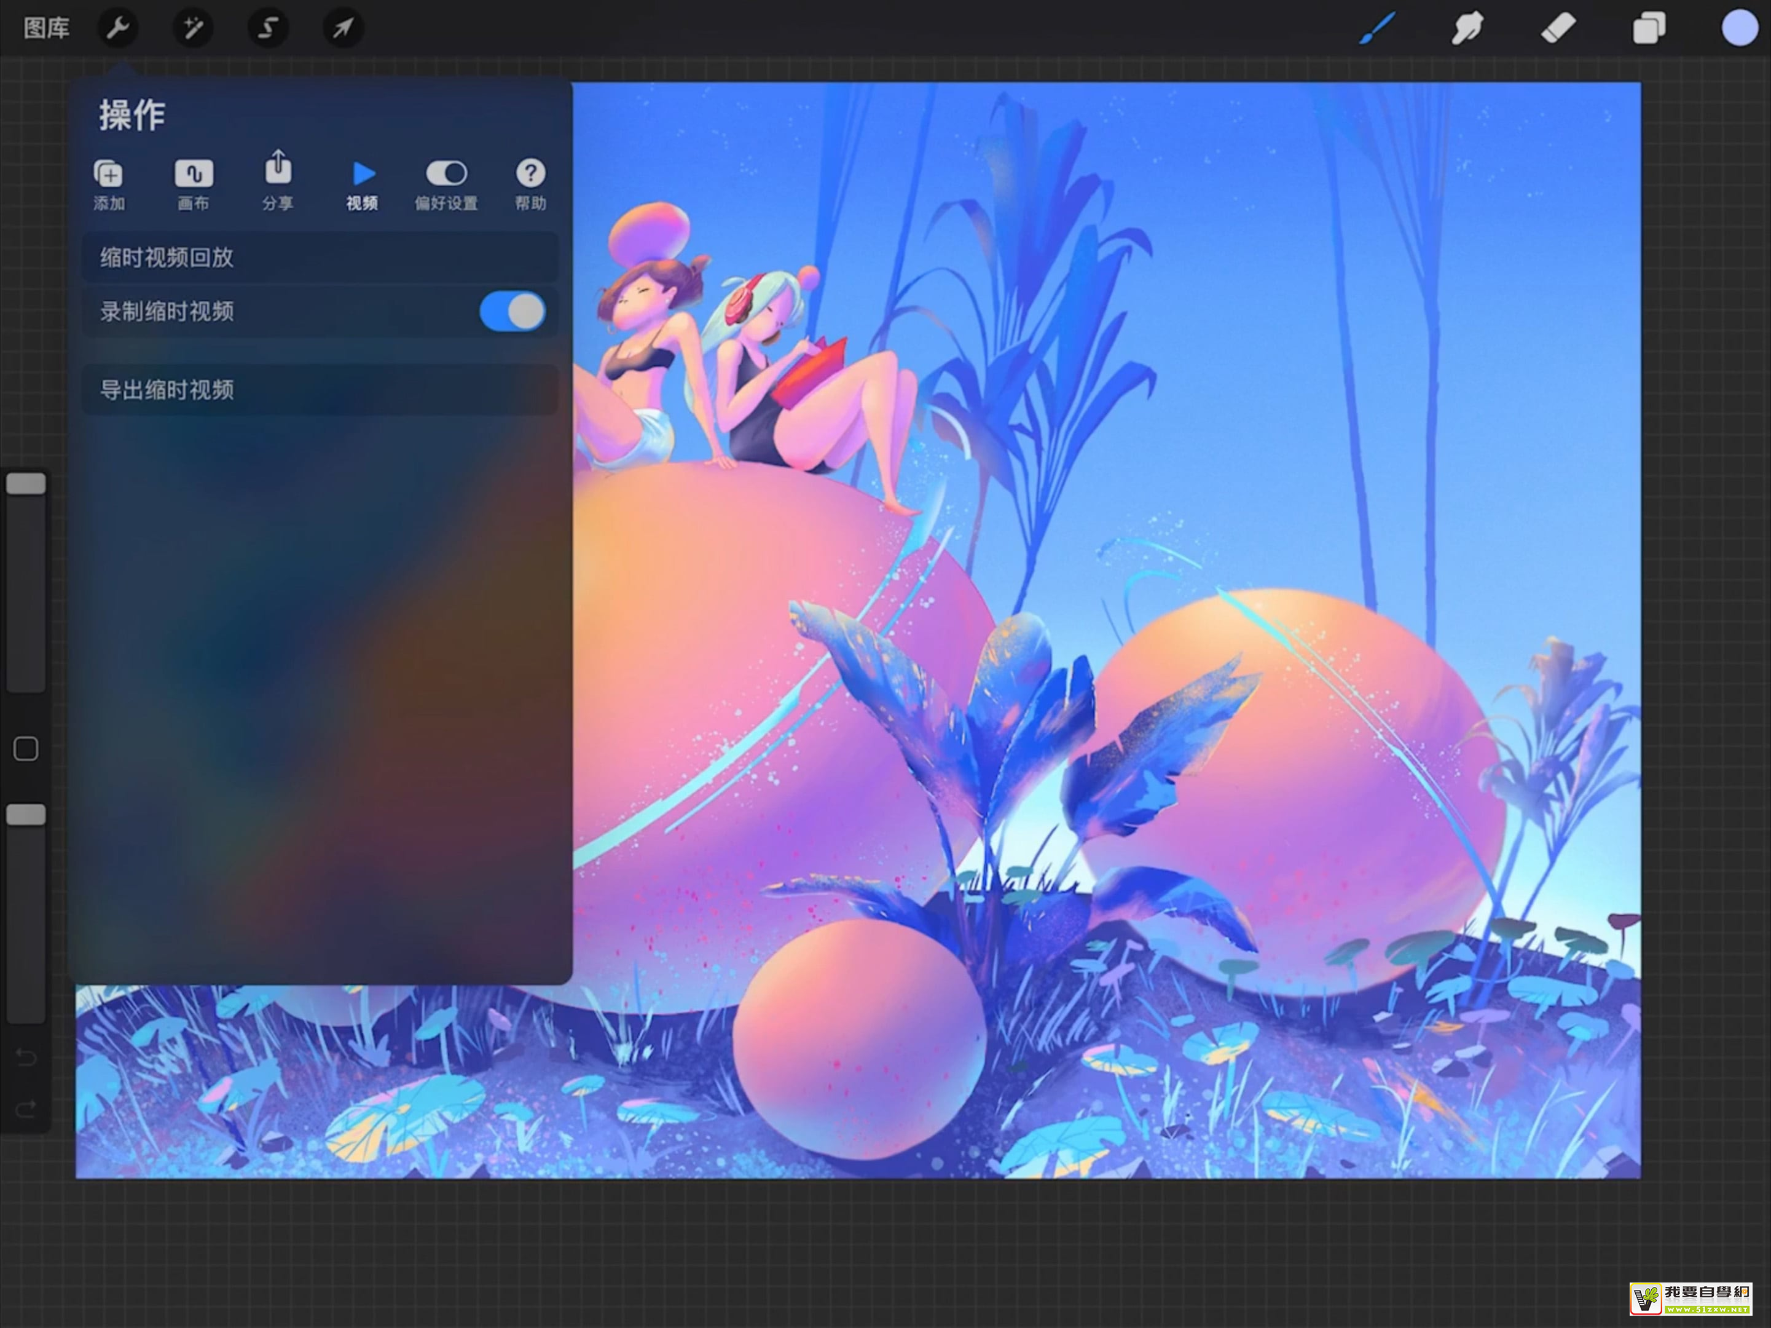Select the Smudge finger tool
Screen dimensions: 1771x1328
tap(1467, 29)
